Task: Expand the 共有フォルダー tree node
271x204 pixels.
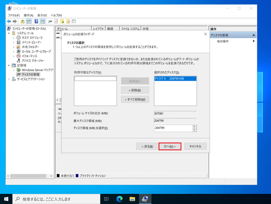Action: (14, 47)
